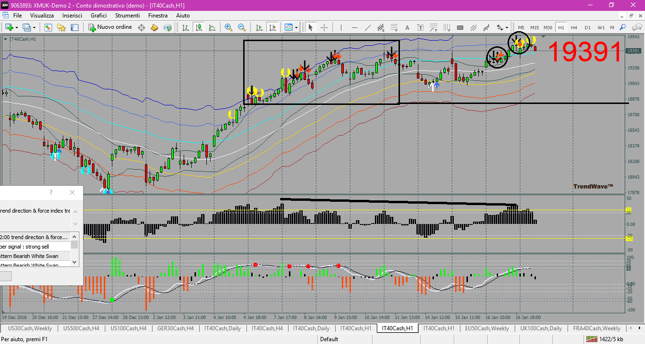This screenshot has height=344, width=645.
Task: Open the Inserisci menu
Action: [x=72, y=15]
